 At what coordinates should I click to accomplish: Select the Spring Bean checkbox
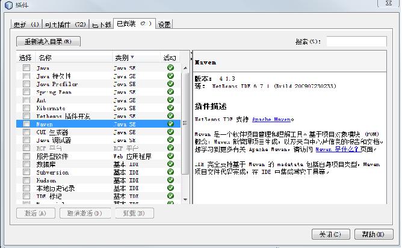click(26, 92)
